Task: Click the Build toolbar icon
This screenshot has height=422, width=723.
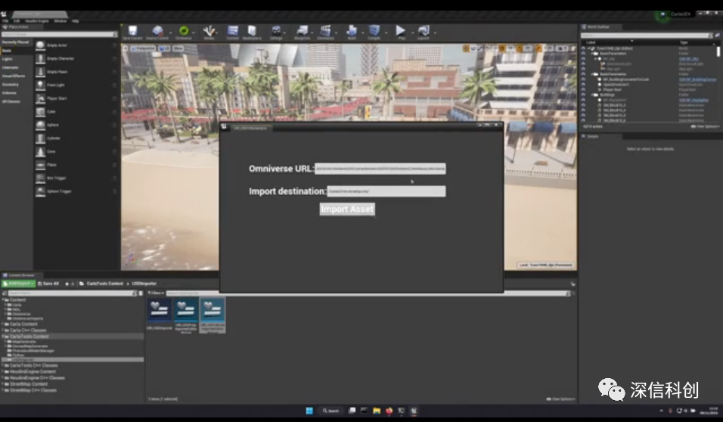Action: click(352, 31)
